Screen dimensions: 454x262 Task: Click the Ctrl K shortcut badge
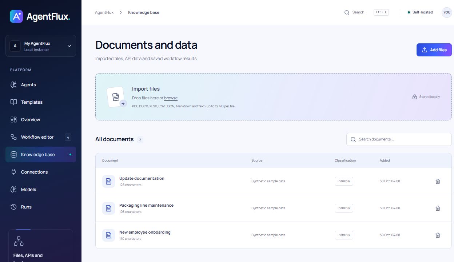point(381,12)
